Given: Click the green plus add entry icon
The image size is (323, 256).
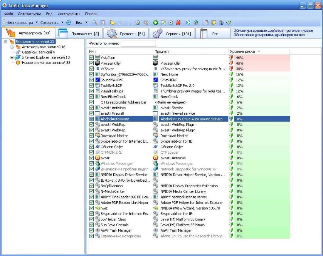Looking at the screenshot, I should tap(156, 23).
